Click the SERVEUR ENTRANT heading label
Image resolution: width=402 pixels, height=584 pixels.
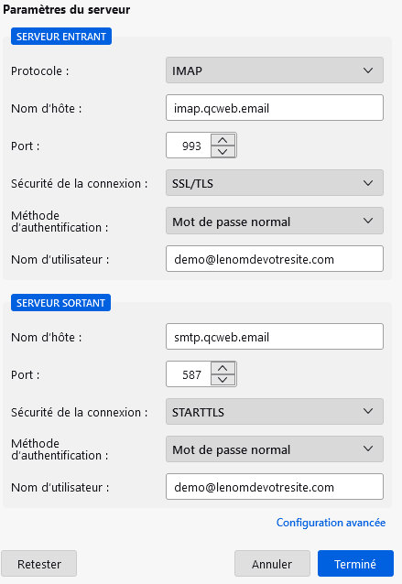61,37
